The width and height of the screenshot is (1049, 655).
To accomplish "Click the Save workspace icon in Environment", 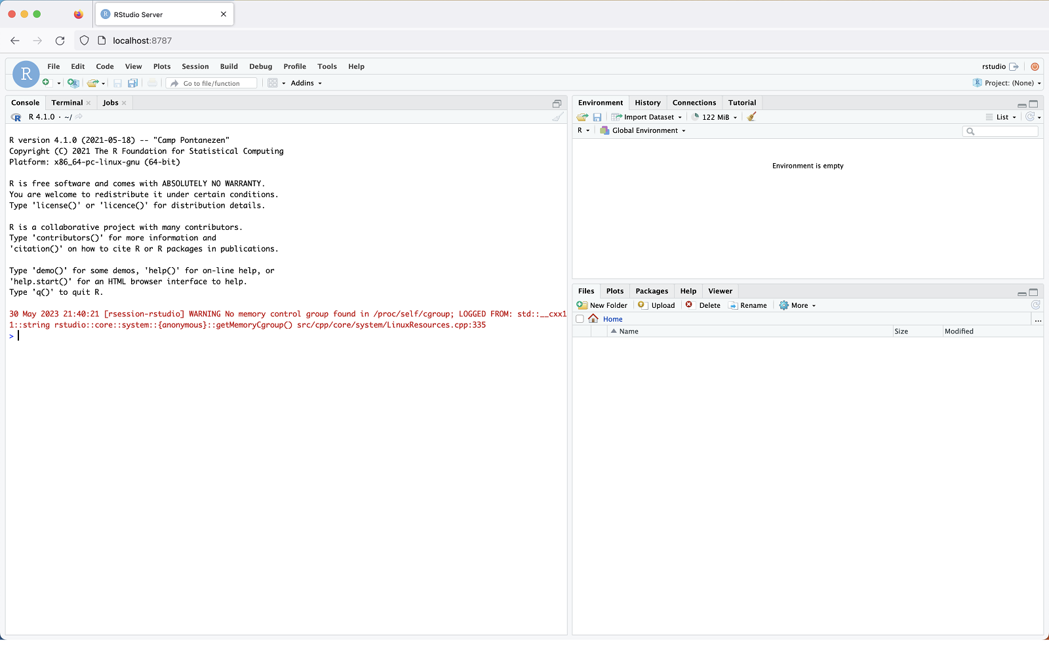I will (x=597, y=117).
